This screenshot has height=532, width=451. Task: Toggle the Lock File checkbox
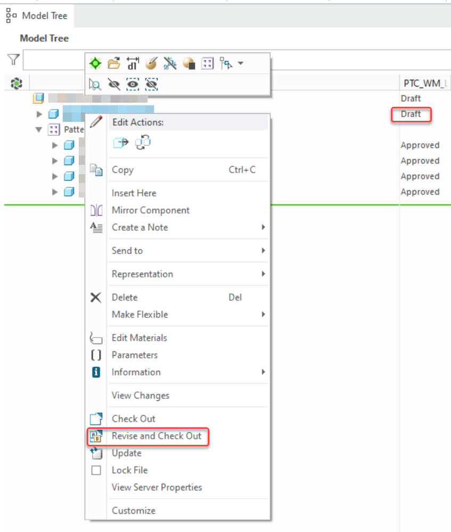pos(96,470)
